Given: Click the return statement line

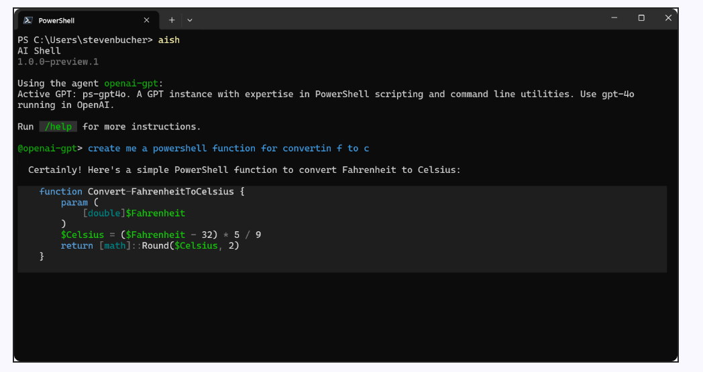Looking at the screenshot, I should click(150, 245).
